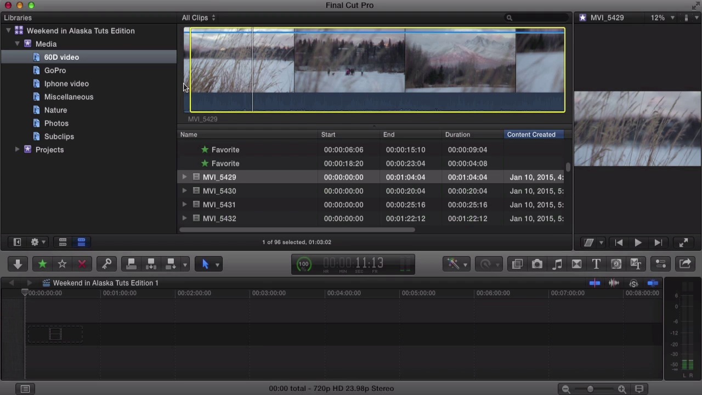The height and width of the screenshot is (395, 702).
Task: Select the GoPro keyword collection
Action: [55, 70]
